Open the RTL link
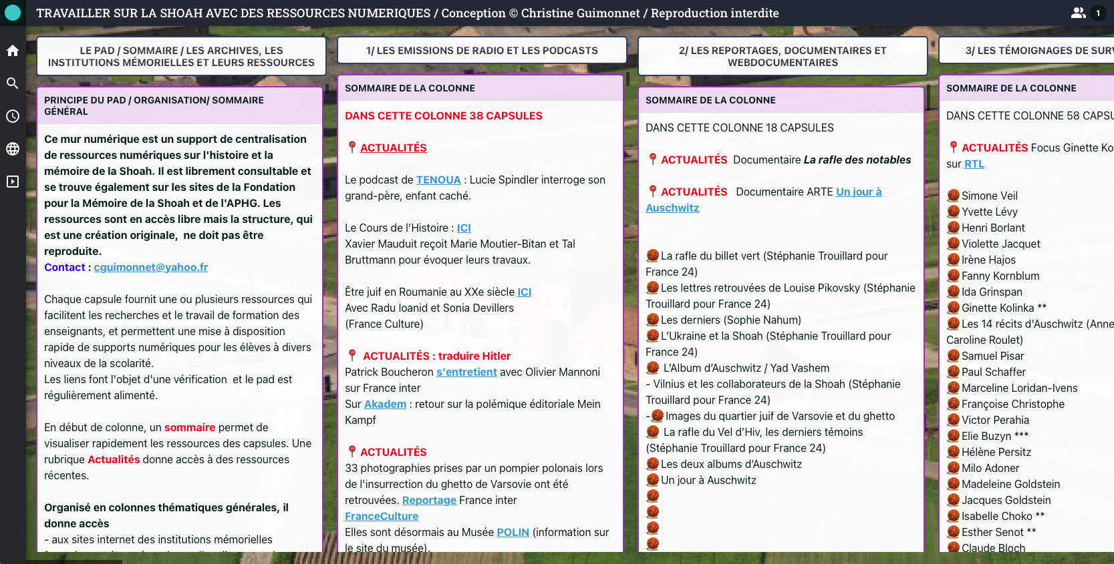 (974, 164)
